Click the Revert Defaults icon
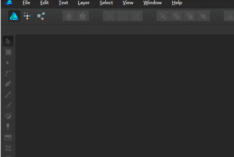The image size is (234, 157). [x=82, y=16]
